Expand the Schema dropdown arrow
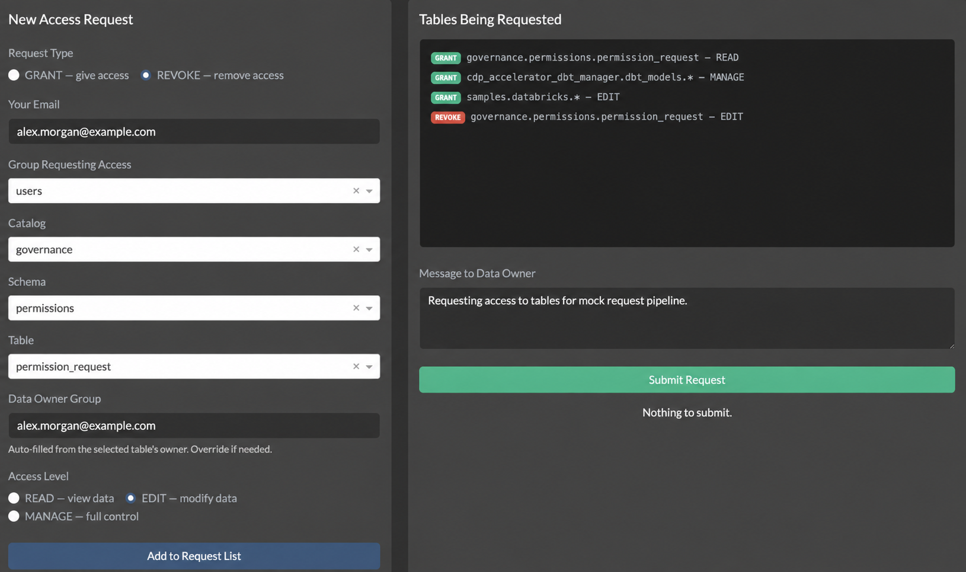The width and height of the screenshot is (966, 572). (369, 308)
